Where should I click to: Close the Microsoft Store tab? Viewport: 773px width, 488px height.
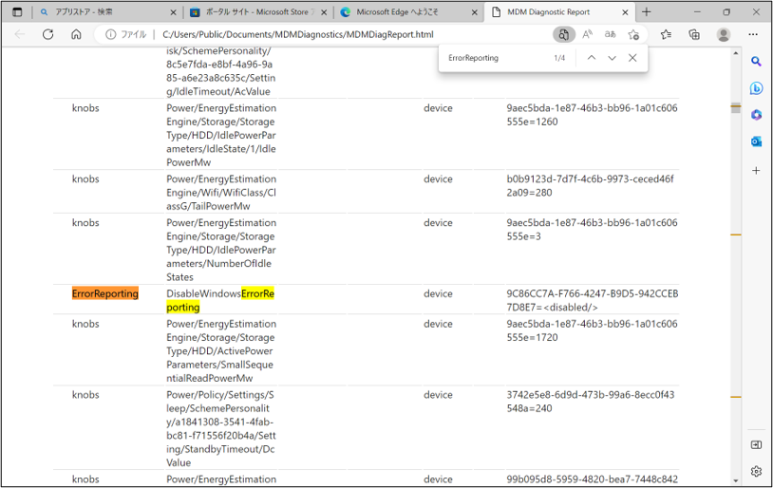pyautogui.click(x=324, y=12)
